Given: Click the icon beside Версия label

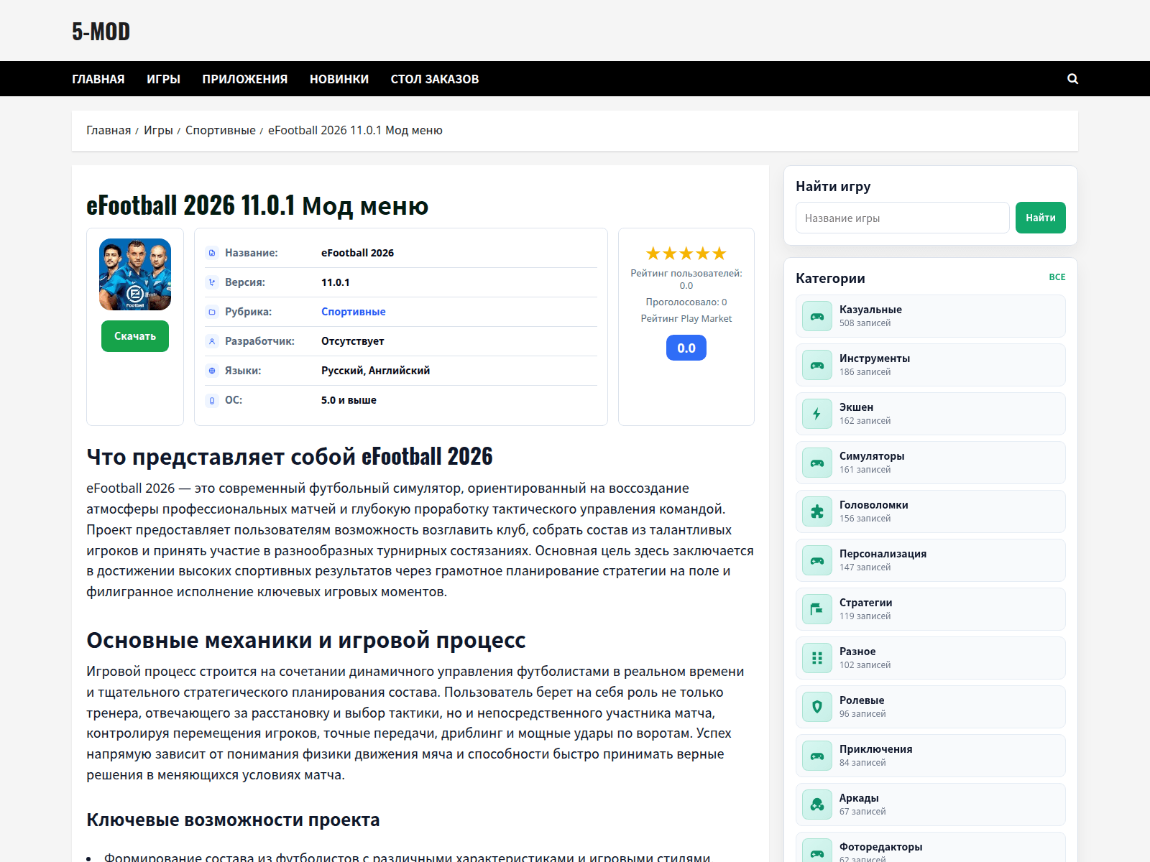Looking at the screenshot, I should (x=212, y=282).
